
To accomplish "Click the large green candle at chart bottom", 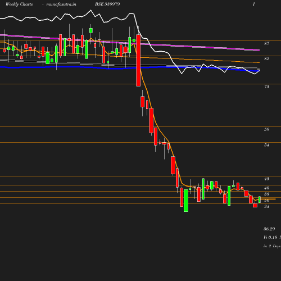I will coord(186,201).
